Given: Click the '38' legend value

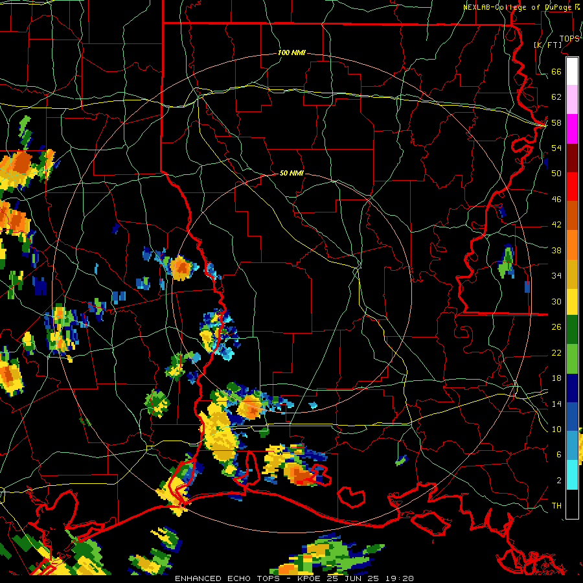Looking at the screenshot, I should 556,251.
